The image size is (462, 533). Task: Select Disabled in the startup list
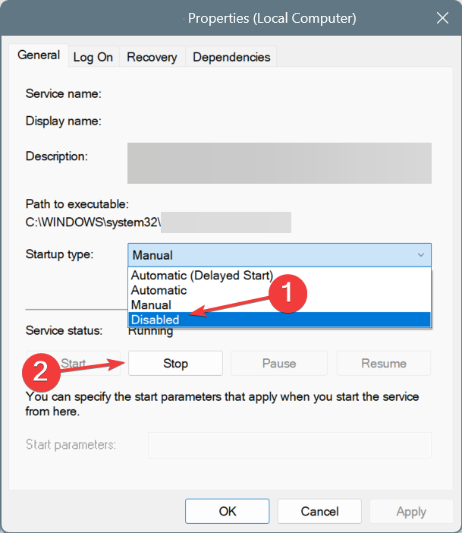pyautogui.click(x=280, y=320)
